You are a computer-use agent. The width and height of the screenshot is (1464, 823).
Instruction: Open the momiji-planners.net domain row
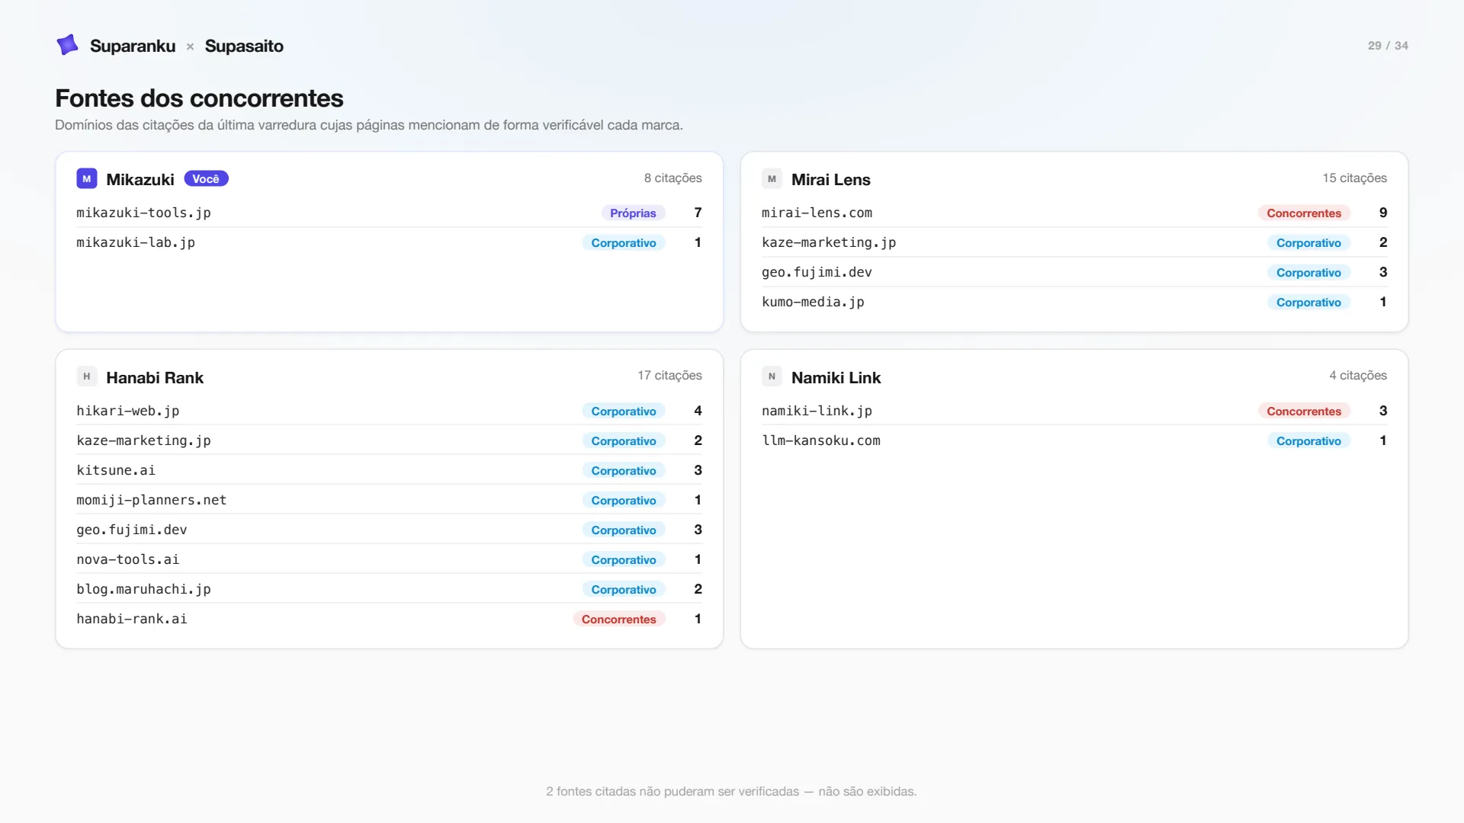tap(389, 500)
